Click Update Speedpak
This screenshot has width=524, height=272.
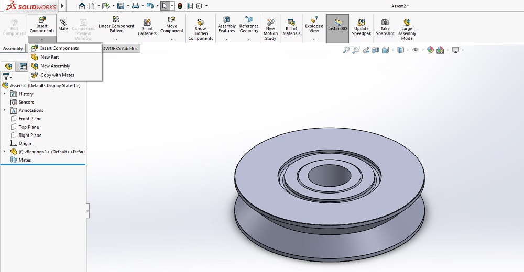pyautogui.click(x=361, y=27)
